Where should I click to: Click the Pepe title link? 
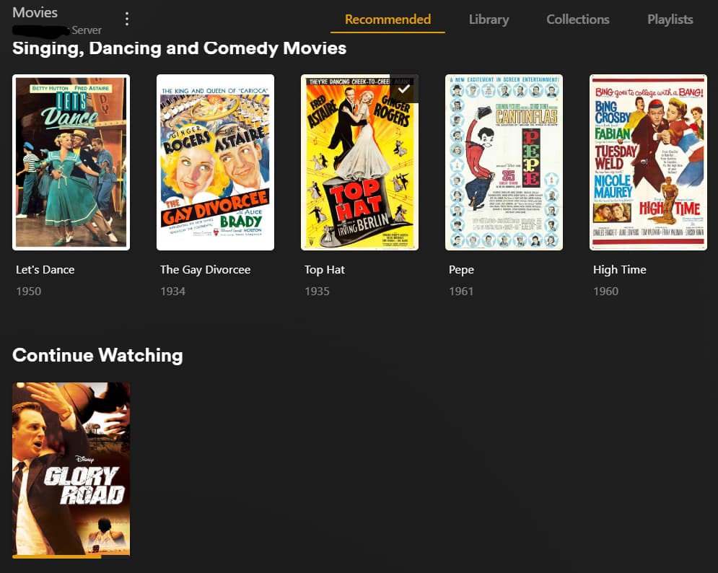tap(461, 270)
